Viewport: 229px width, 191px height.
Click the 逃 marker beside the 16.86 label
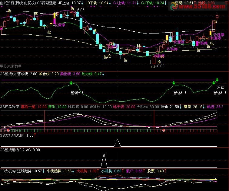coord(73,9)
